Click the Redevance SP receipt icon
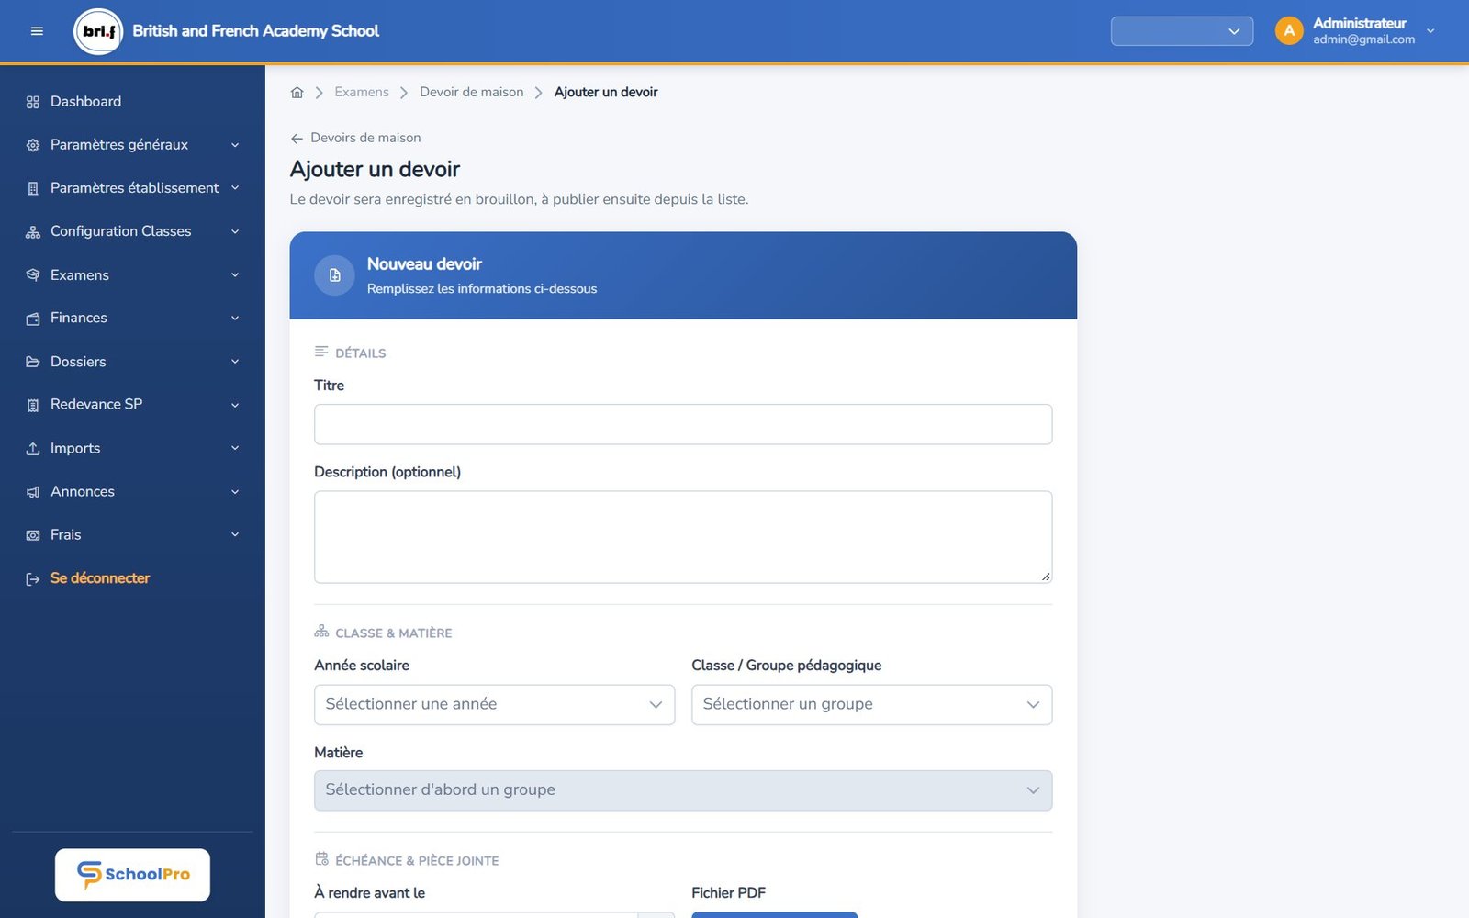Image resolution: width=1469 pixels, height=918 pixels. 33,405
